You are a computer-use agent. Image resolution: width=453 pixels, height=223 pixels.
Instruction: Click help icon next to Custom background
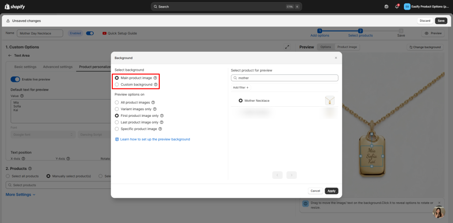tap(156, 85)
